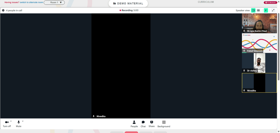The width and height of the screenshot is (280, 133).
Task: Open the Demo Material folder
Action: click(x=128, y=3)
